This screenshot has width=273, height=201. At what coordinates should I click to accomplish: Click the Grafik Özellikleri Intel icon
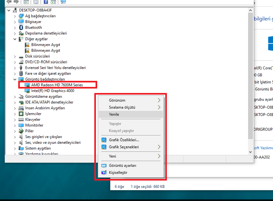point(104,140)
